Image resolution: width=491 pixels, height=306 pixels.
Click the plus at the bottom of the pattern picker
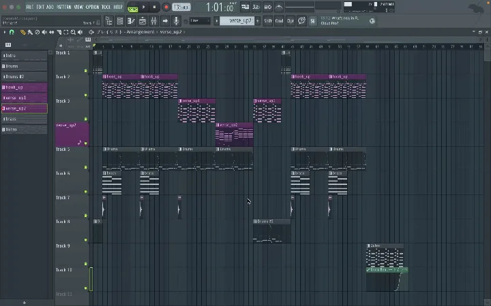pos(25,303)
